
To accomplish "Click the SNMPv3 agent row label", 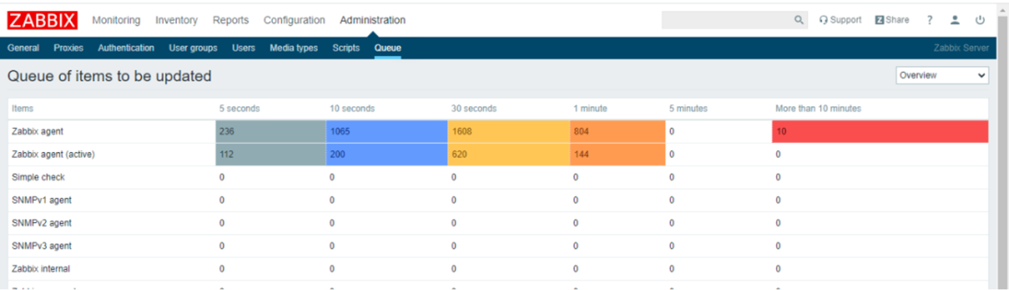I will pos(42,246).
